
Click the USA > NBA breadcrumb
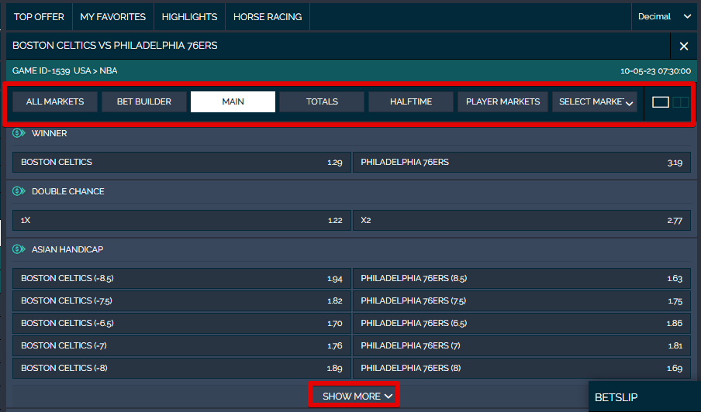(95, 70)
